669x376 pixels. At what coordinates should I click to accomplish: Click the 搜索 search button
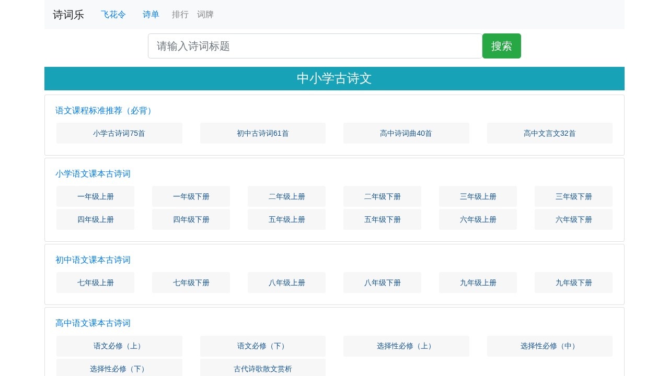pyautogui.click(x=501, y=46)
